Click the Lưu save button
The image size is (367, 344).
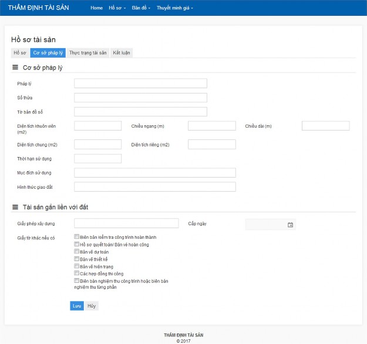pyautogui.click(x=76, y=306)
